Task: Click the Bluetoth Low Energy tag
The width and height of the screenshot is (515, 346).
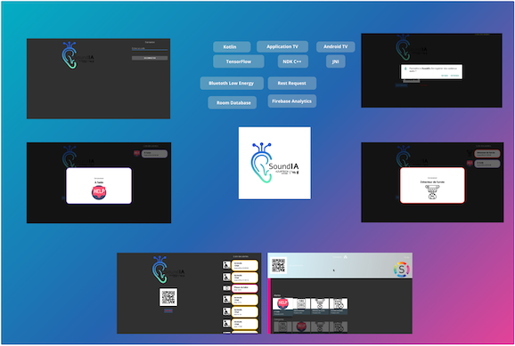Action: (232, 83)
